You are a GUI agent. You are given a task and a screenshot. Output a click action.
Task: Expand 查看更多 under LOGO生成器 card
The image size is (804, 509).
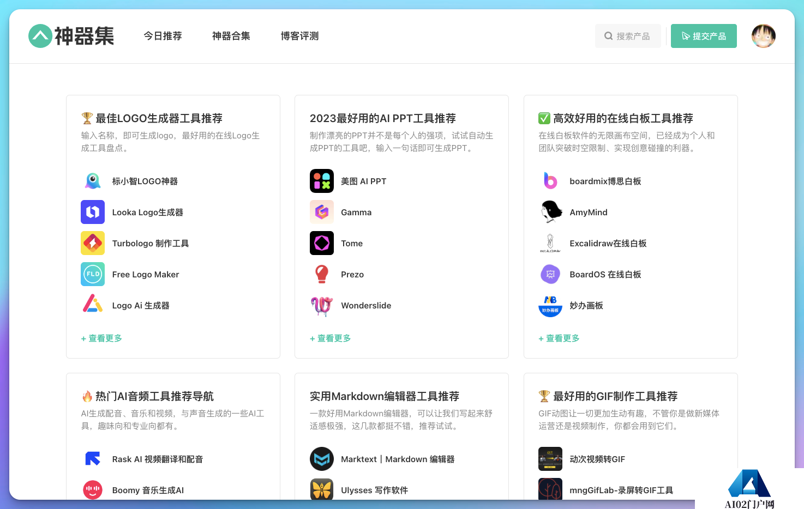click(101, 338)
